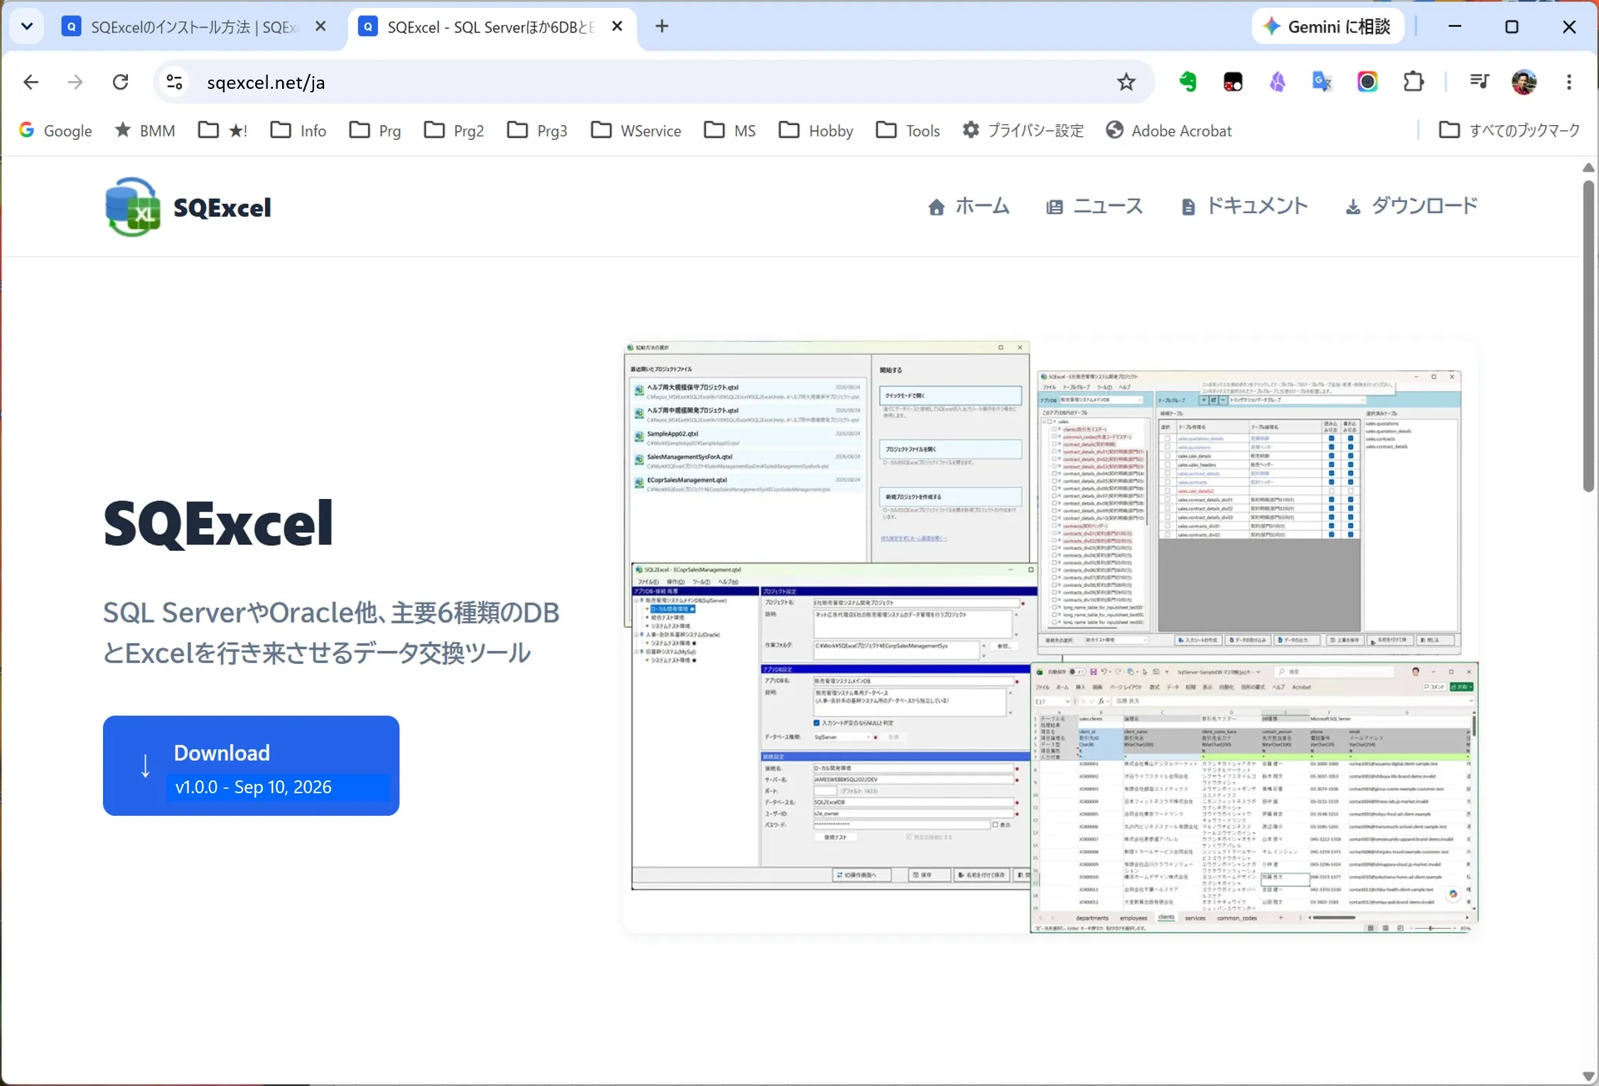The width and height of the screenshot is (1599, 1086).
Task: Switch to SQExcelのインストール方法 tab
Action: 194,27
